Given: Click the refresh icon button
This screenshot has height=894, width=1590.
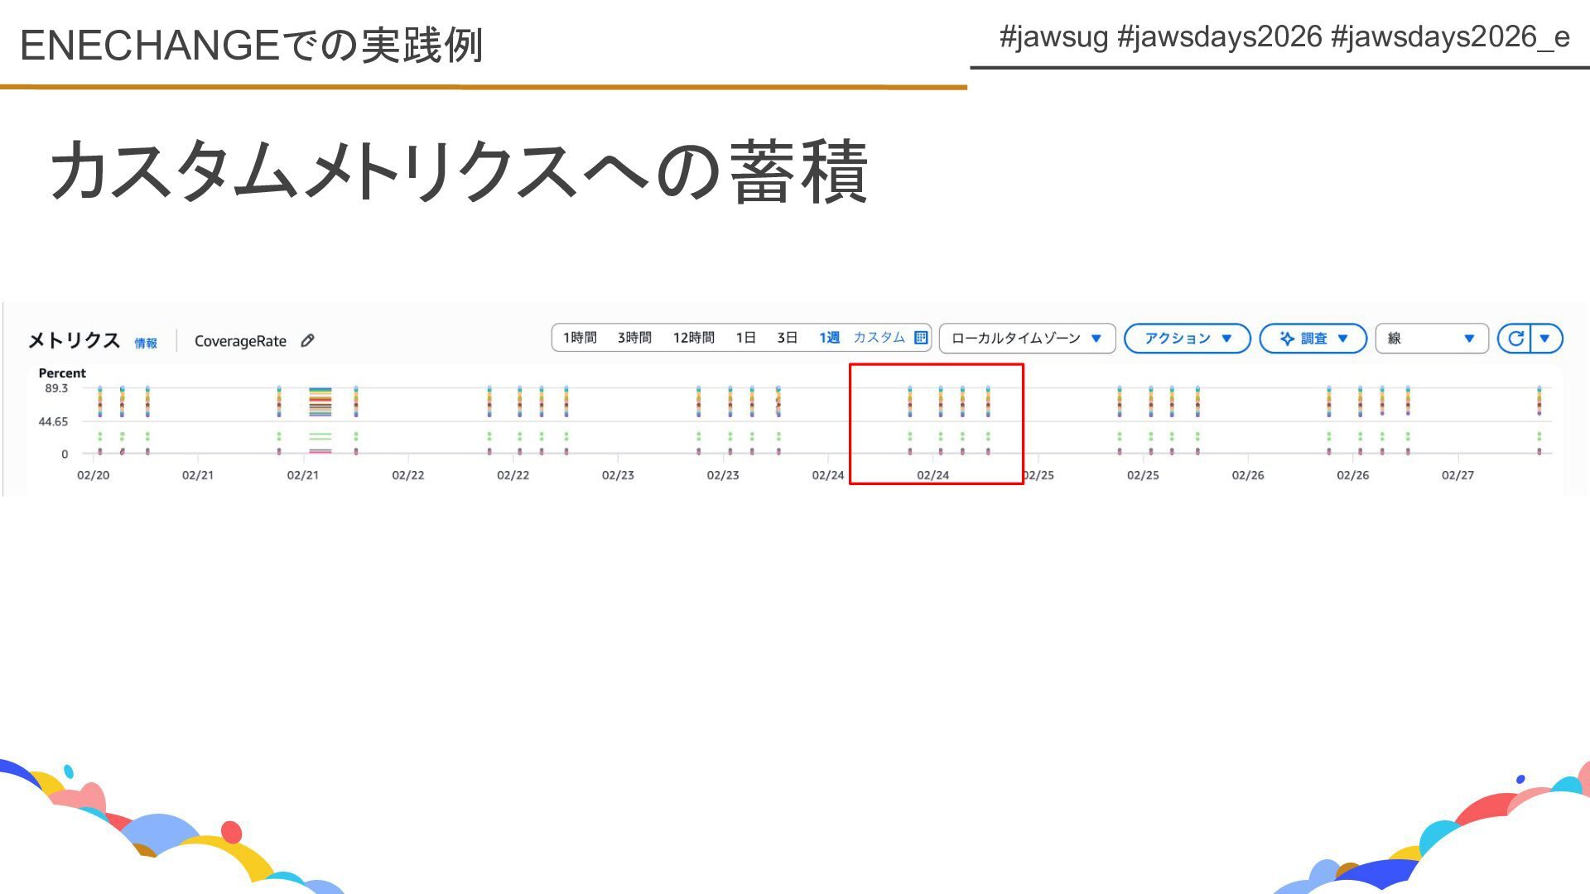Looking at the screenshot, I should (1515, 338).
